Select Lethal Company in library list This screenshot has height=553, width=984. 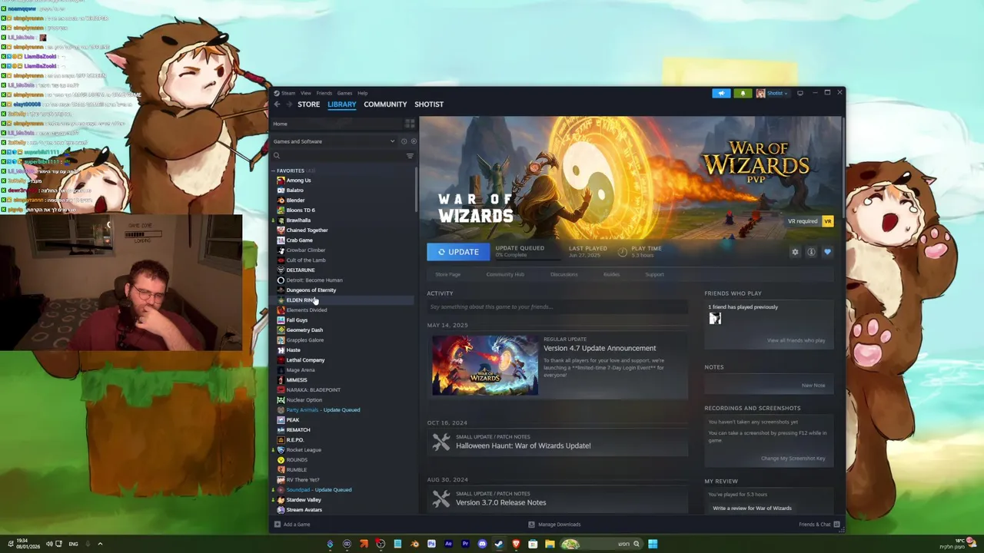(x=306, y=360)
